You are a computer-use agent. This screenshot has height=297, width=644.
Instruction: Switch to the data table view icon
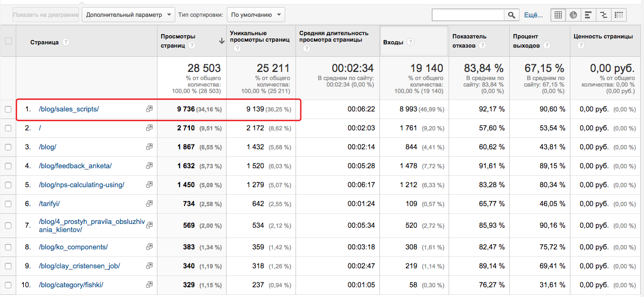[558, 15]
